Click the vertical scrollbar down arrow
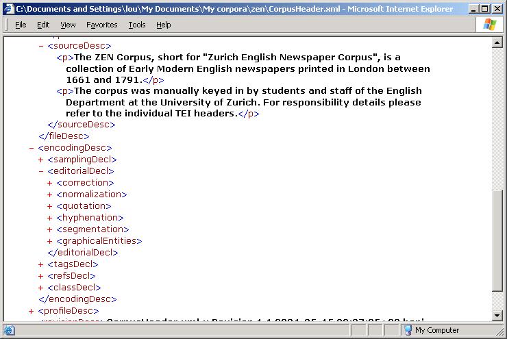This screenshot has width=507, height=339. pos(498,316)
